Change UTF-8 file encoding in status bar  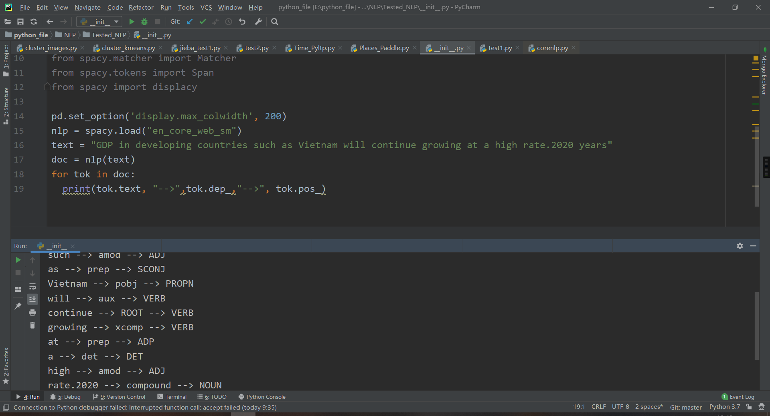620,407
